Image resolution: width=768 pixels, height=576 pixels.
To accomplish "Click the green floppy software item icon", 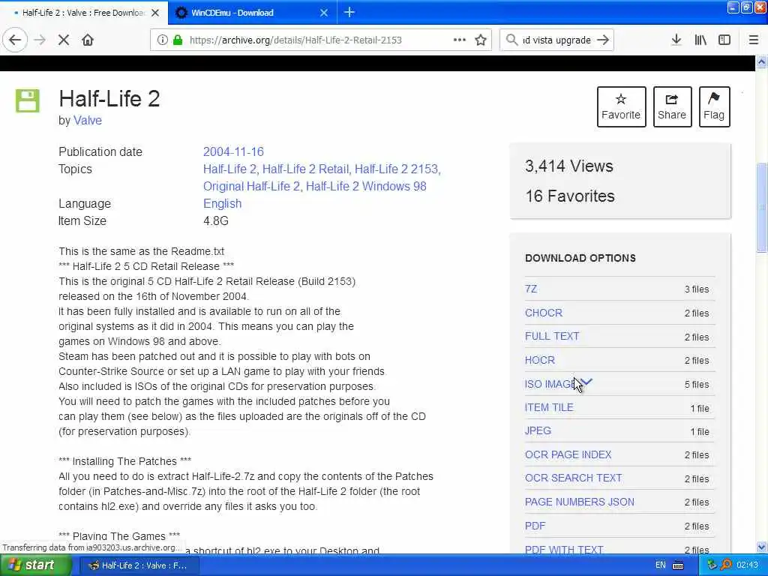I will (28, 101).
